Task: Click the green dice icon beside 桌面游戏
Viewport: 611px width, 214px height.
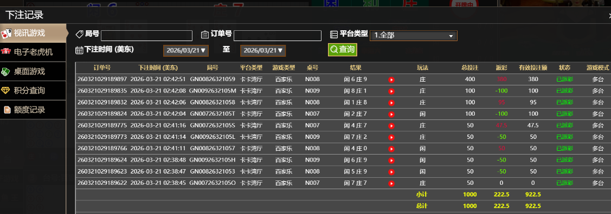Action: (x=6, y=71)
